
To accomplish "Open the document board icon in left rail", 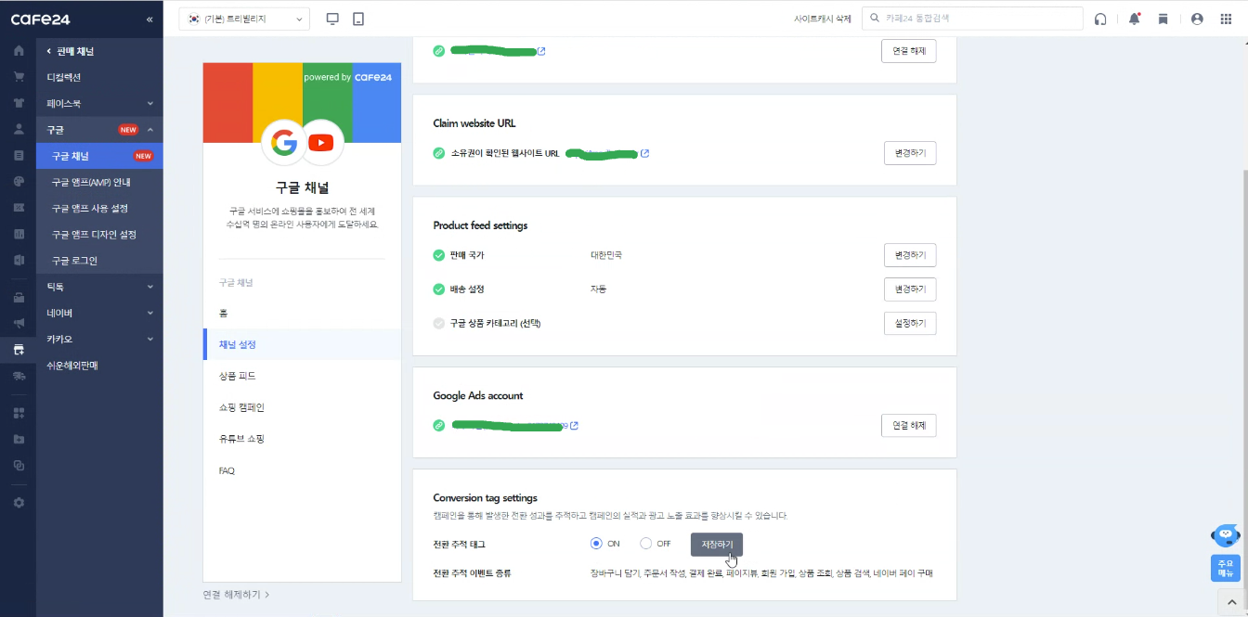I will point(19,155).
